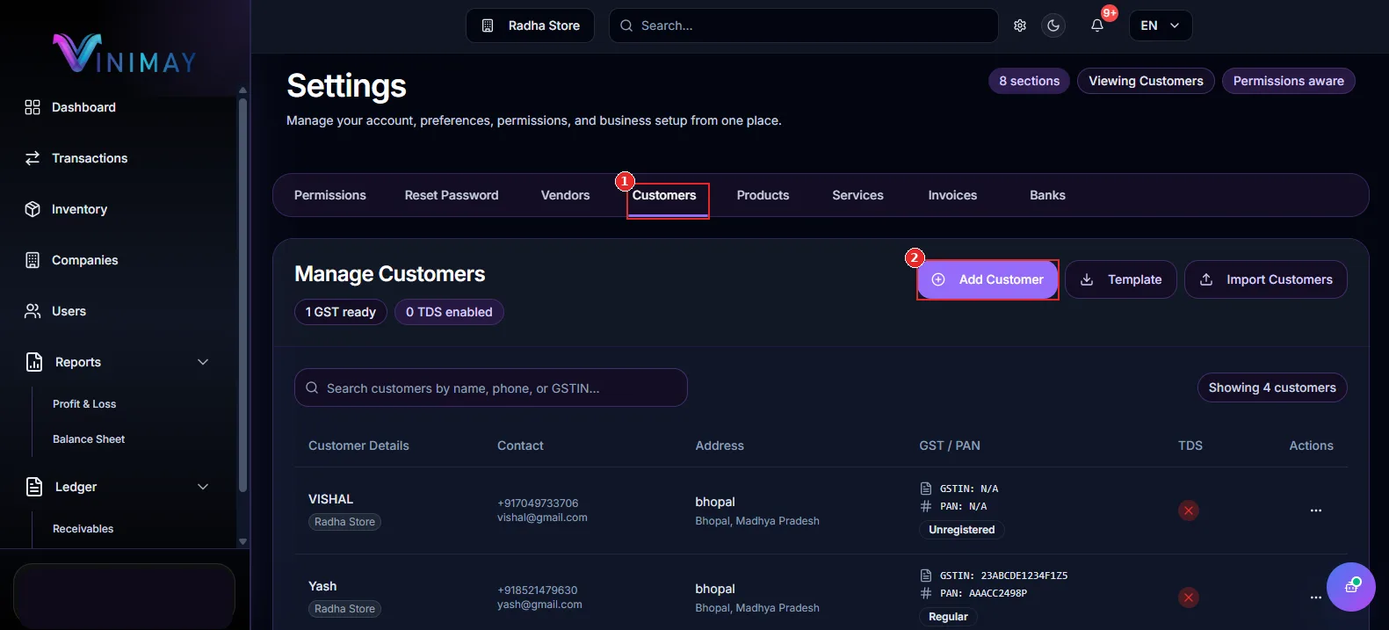The width and height of the screenshot is (1389, 630).
Task: Open the chatbot assistant floating button
Action: pos(1351,587)
